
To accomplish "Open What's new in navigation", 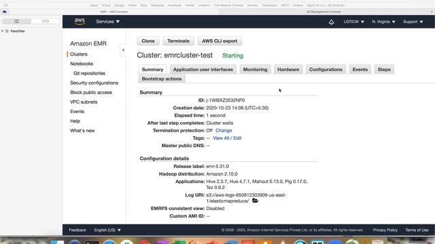I will coord(82,131).
